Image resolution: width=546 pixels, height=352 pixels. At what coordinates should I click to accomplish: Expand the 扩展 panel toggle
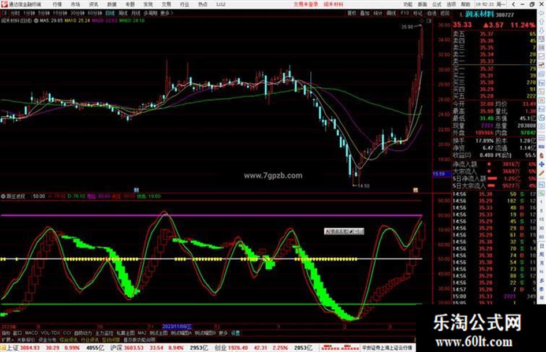8,339
